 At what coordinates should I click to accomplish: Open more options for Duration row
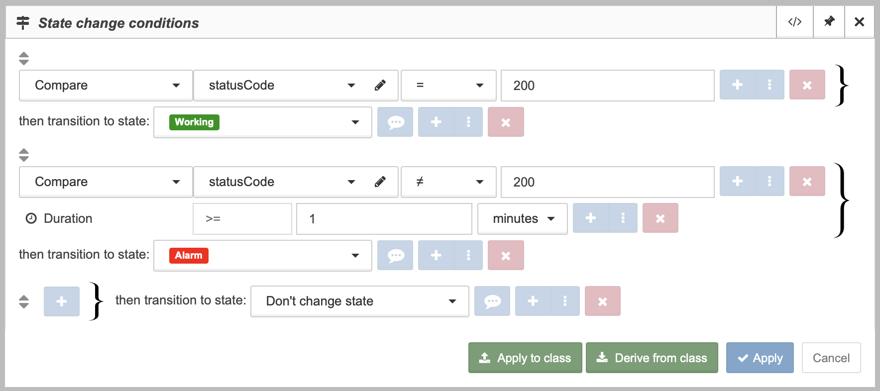click(x=623, y=218)
